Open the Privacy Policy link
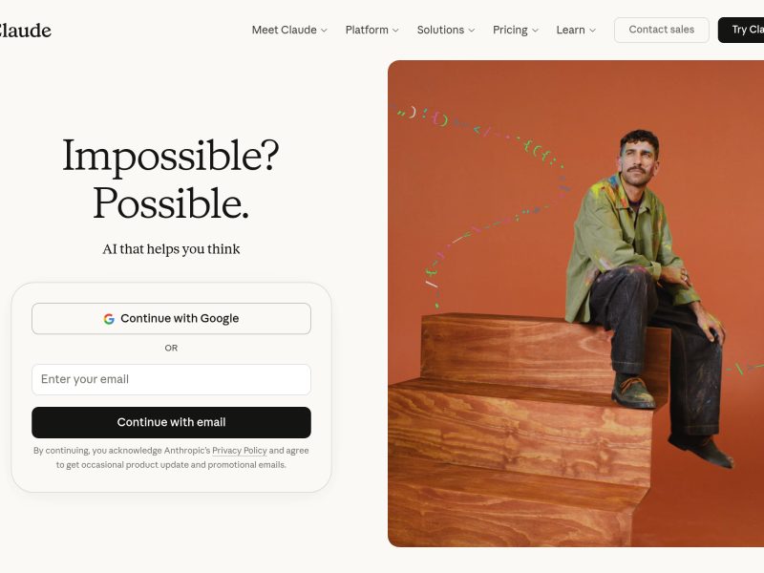The height and width of the screenshot is (573, 764). [x=240, y=451]
